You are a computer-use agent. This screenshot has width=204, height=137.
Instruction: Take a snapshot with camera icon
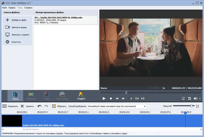189,99
